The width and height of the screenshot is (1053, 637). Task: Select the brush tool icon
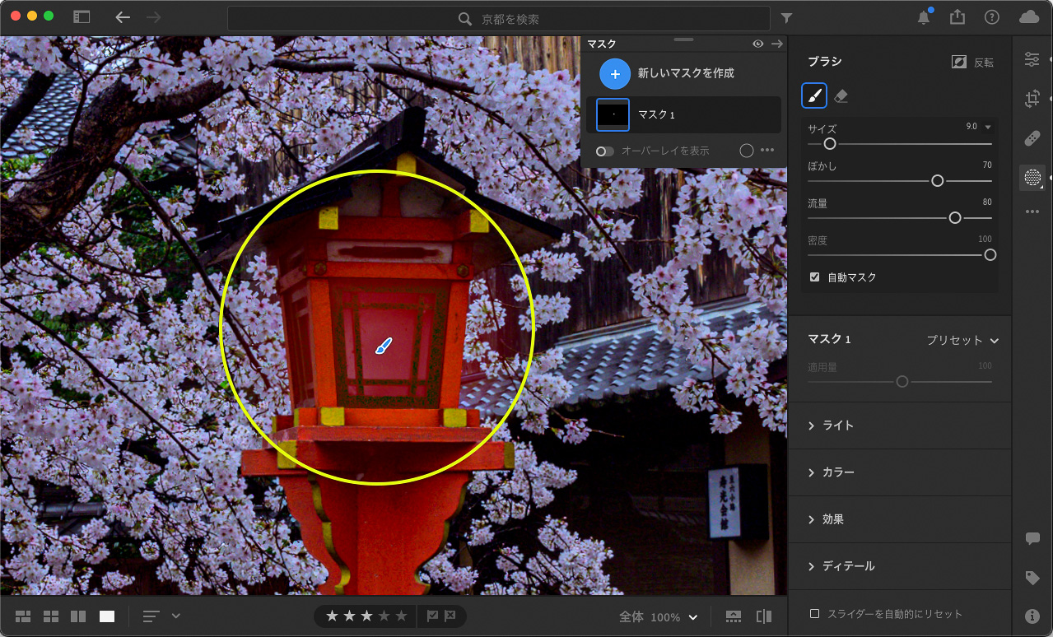tap(814, 96)
